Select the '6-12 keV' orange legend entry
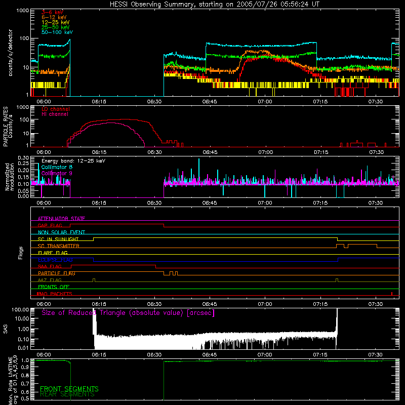Screen dimensions: 405x405 point(54,17)
